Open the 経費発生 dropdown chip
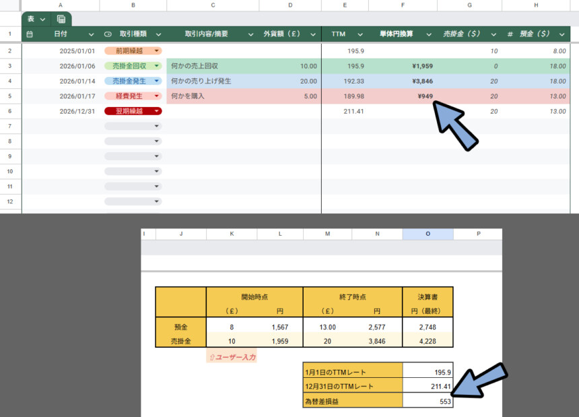The height and width of the screenshot is (417, 579). (133, 96)
